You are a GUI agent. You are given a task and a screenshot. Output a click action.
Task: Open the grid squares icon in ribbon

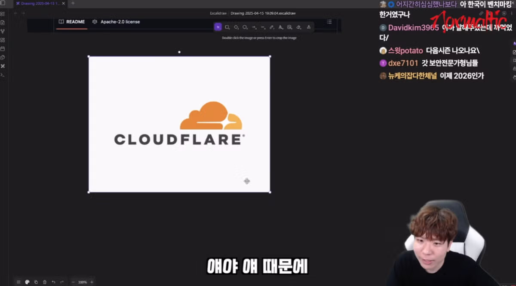click(x=3, y=40)
